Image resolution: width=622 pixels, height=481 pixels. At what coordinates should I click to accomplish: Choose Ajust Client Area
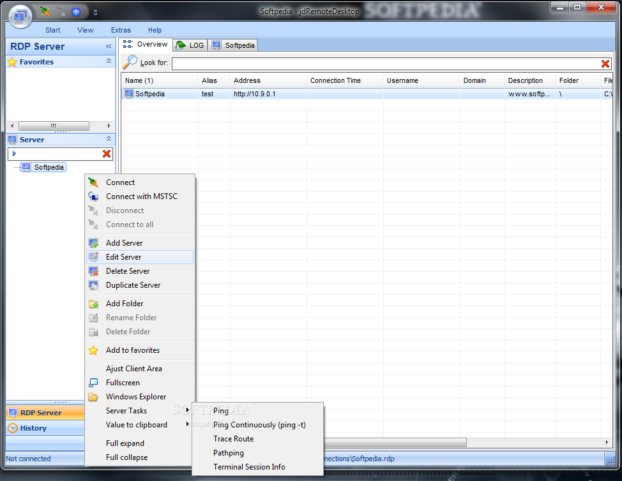[140, 369]
